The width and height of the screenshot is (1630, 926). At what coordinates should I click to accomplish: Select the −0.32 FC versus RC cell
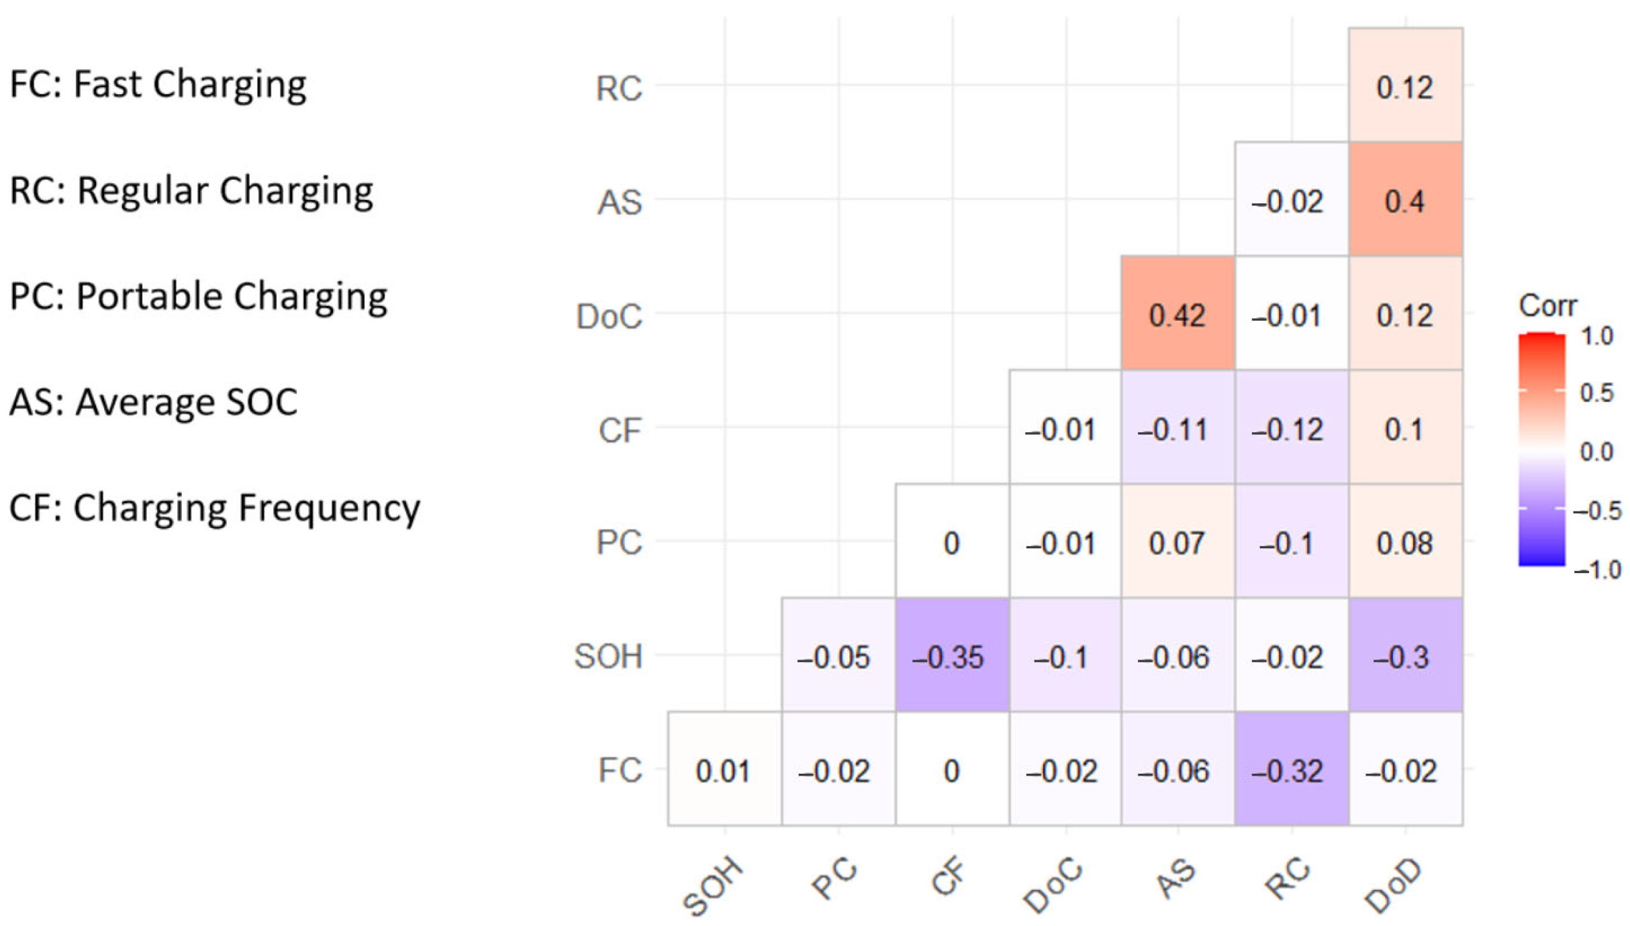click(1291, 769)
